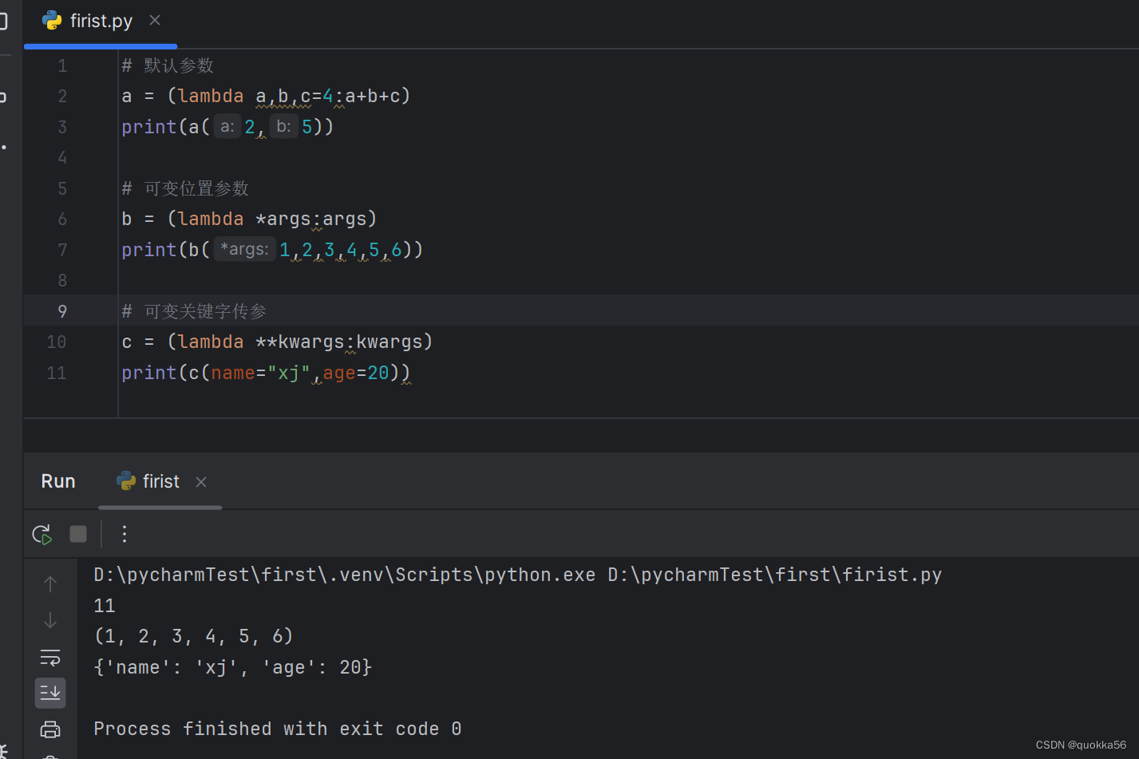Click output "{'name': 'xj', 'age': 20}"
The height and width of the screenshot is (759, 1139).
click(x=233, y=667)
